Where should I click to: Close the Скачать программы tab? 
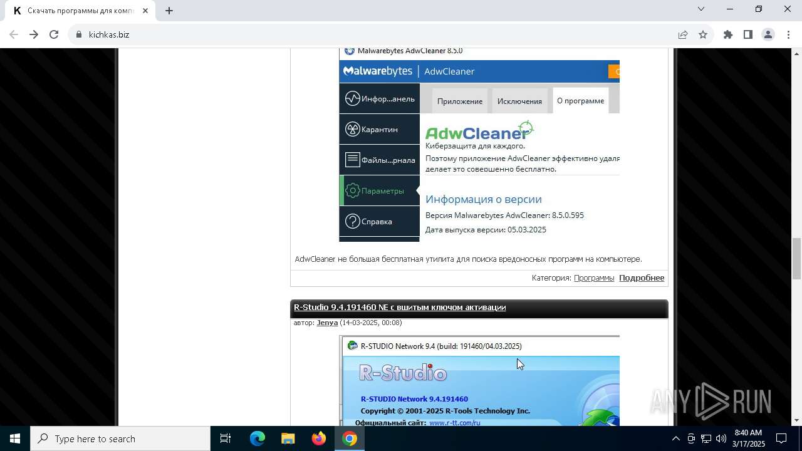pos(145,11)
